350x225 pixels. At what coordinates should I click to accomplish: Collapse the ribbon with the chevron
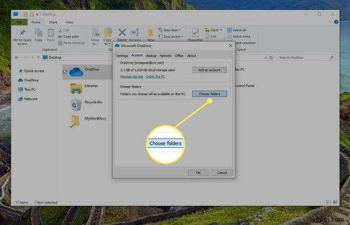point(330,22)
